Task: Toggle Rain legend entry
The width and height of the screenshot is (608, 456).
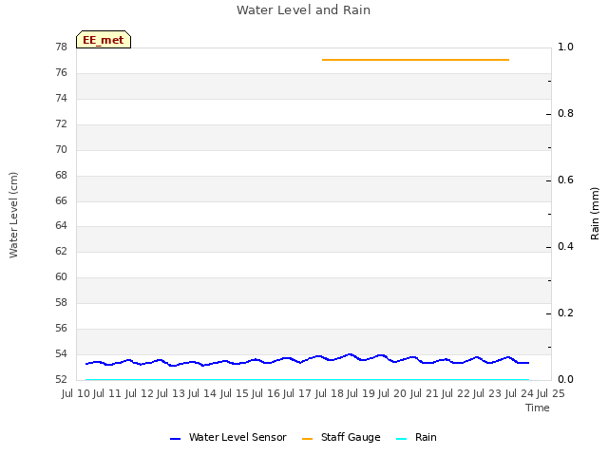Action: pos(416,438)
